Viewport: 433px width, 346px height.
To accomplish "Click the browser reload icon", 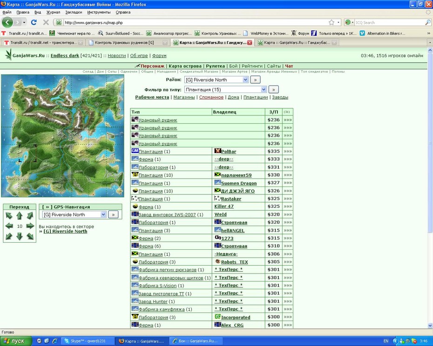I will 34,22.
